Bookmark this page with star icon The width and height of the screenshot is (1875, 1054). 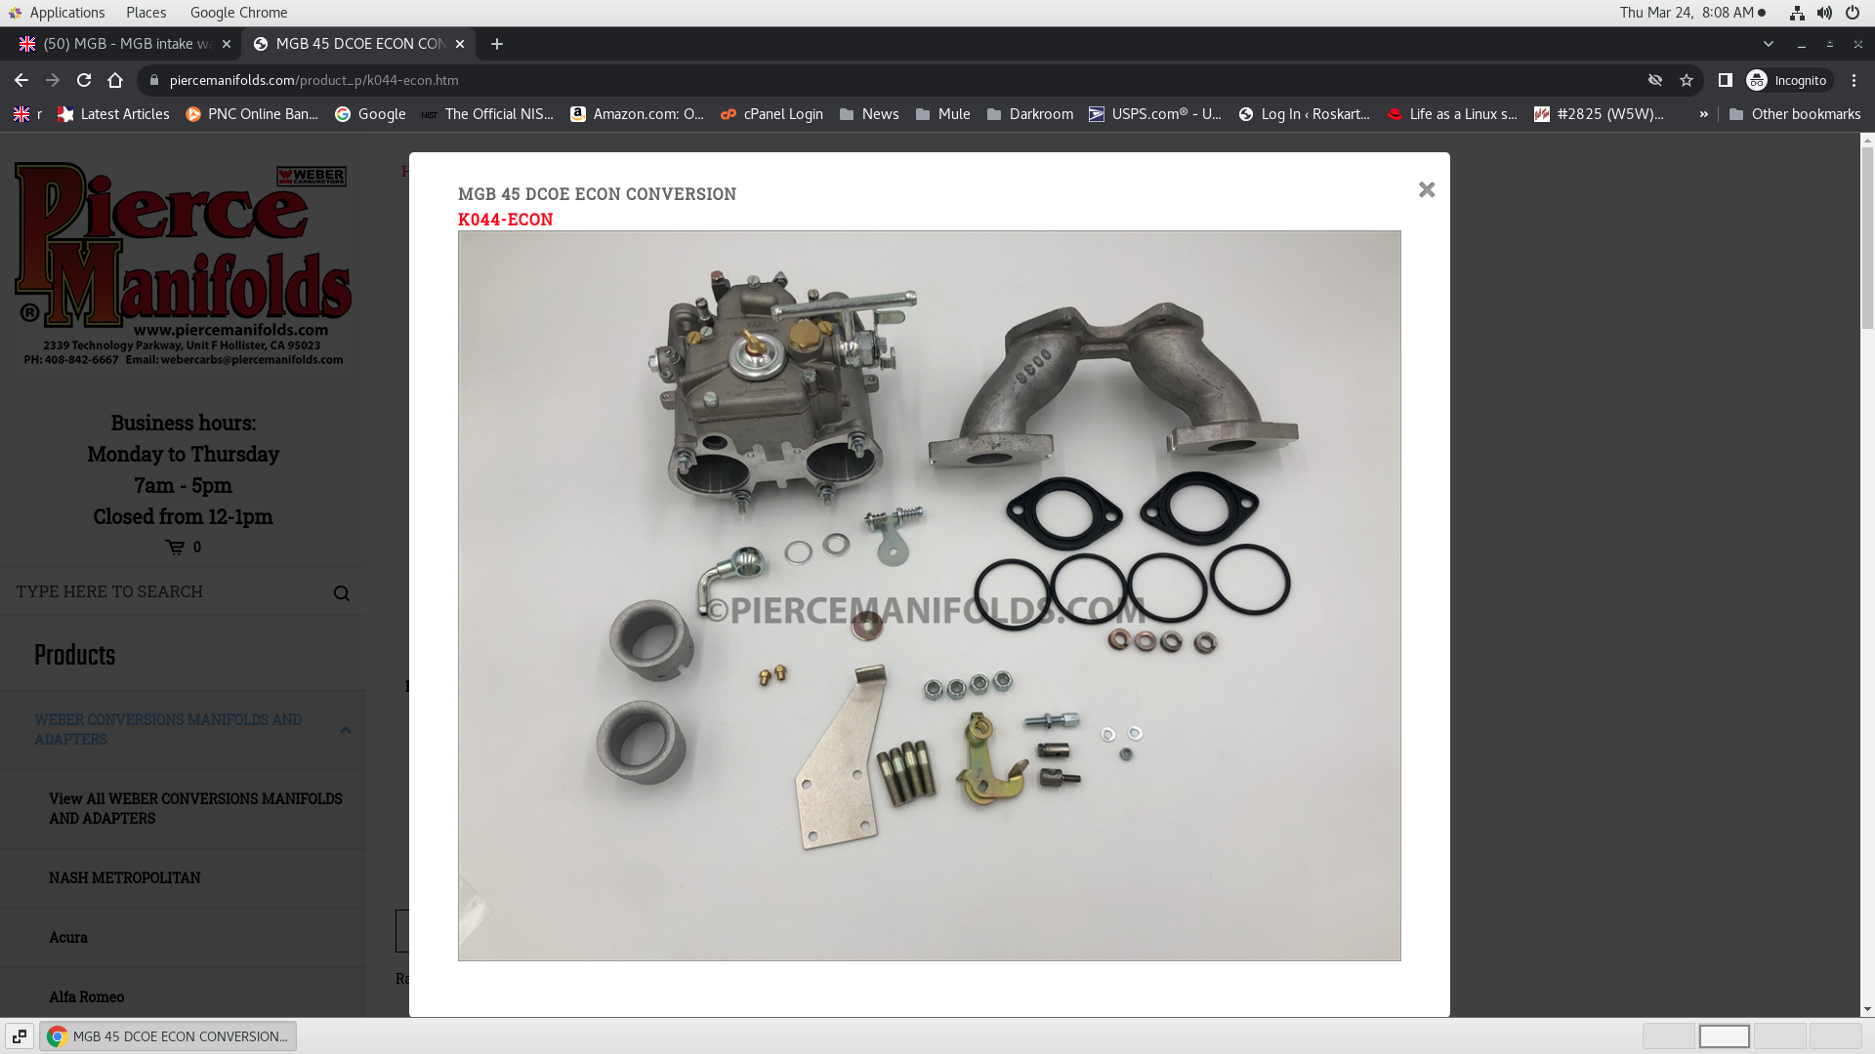(1687, 80)
